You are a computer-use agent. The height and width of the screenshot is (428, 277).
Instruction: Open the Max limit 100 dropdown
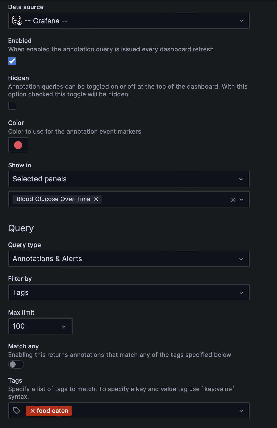tap(40, 326)
